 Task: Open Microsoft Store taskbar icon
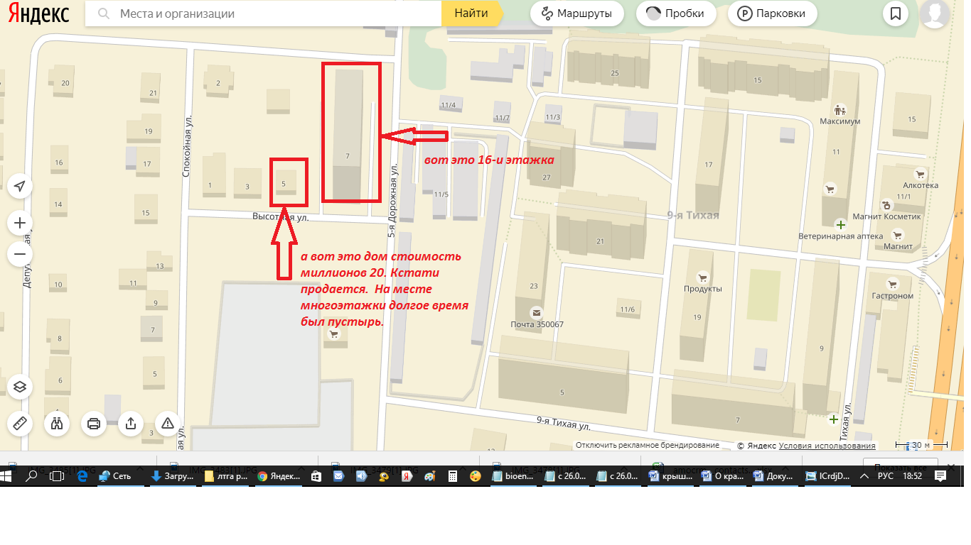(317, 475)
